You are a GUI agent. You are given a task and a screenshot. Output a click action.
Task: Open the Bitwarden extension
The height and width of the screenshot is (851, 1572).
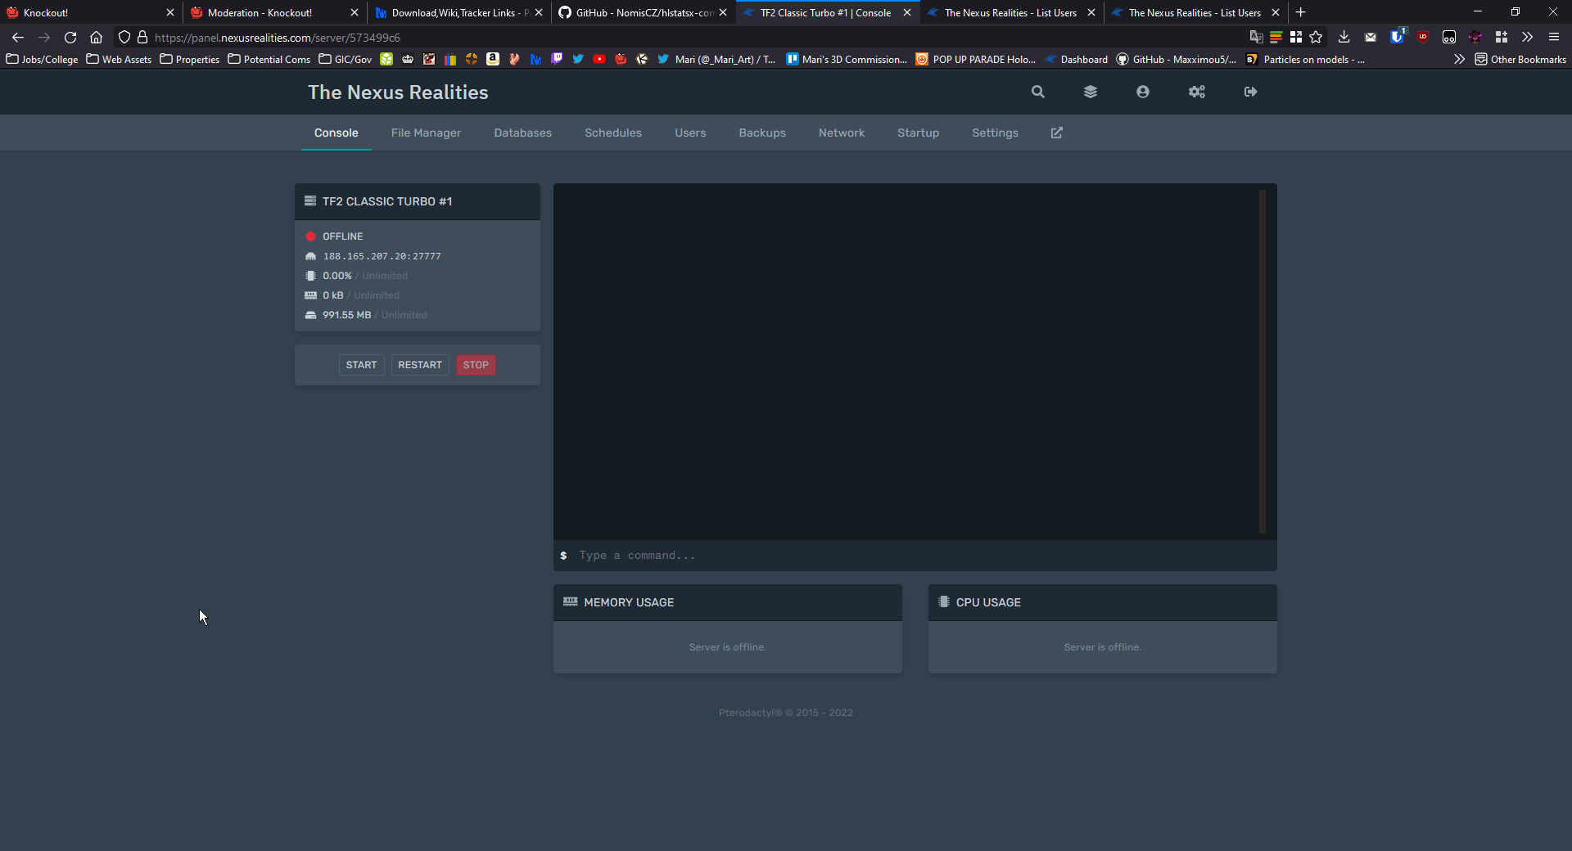click(1398, 37)
